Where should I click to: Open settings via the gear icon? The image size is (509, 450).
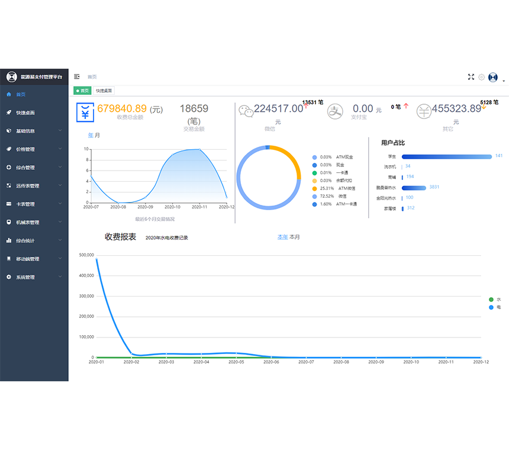click(x=481, y=77)
